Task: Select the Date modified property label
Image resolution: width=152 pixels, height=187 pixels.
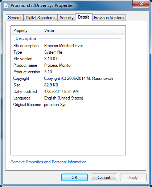Action: (x=25, y=92)
